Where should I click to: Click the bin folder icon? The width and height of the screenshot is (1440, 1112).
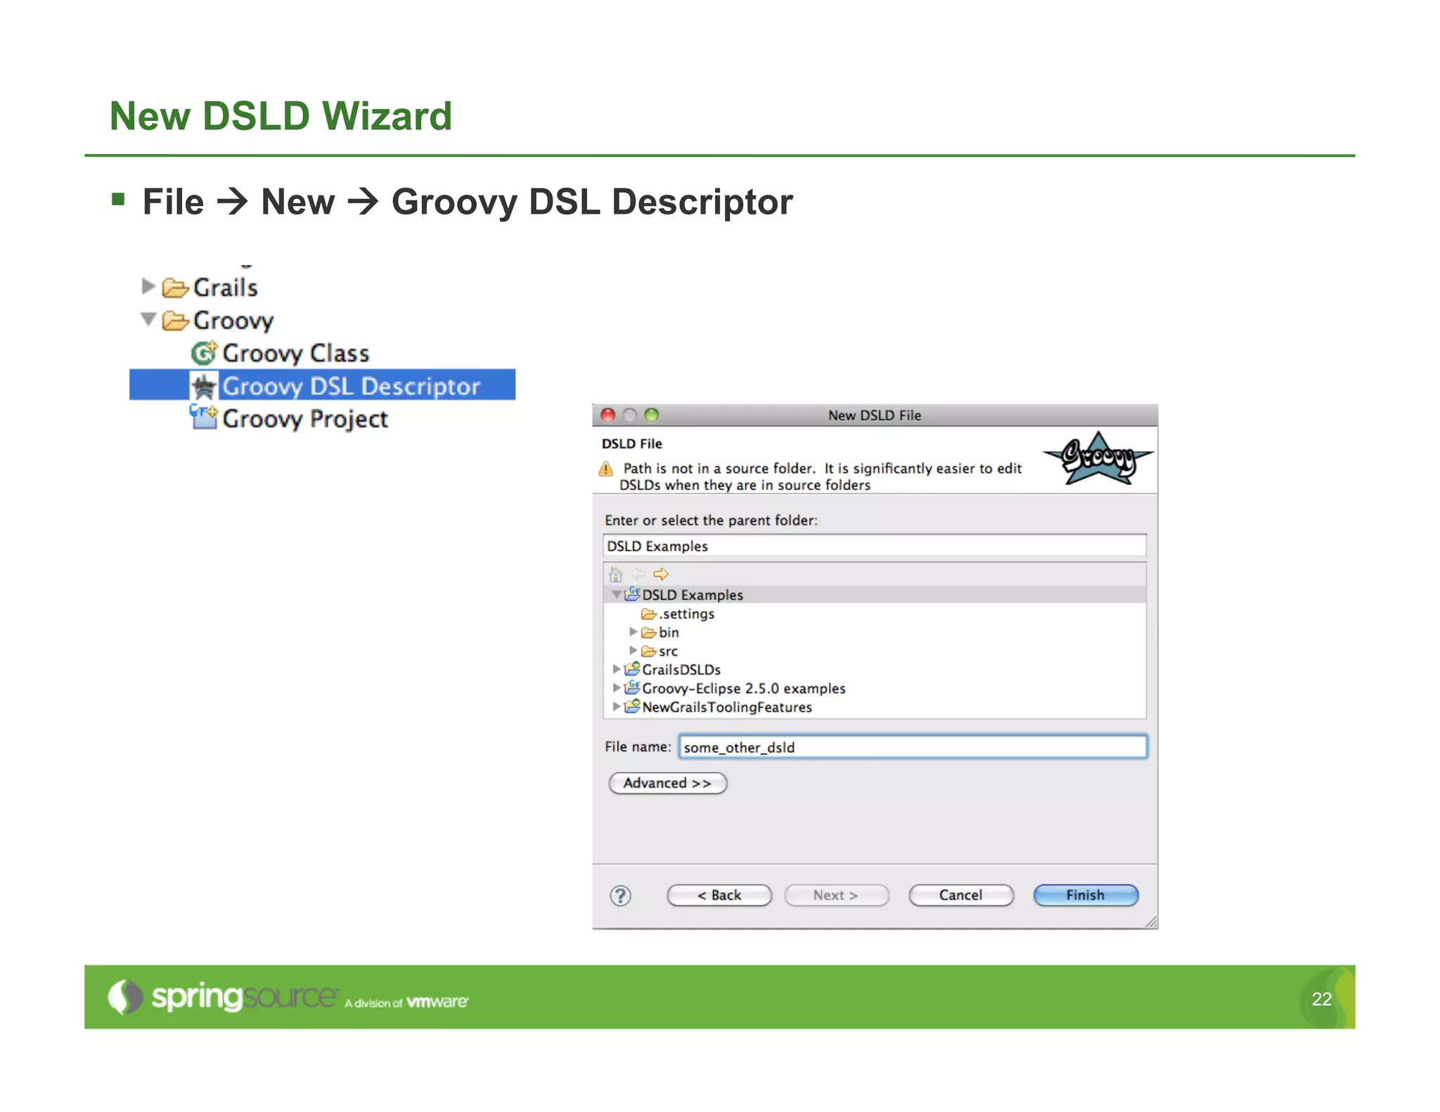point(648,633)
